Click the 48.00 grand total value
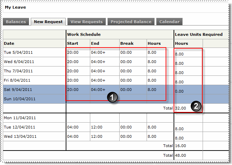This screenshot has width=232, height=165. pyautogui.click(x=180, y=155)
